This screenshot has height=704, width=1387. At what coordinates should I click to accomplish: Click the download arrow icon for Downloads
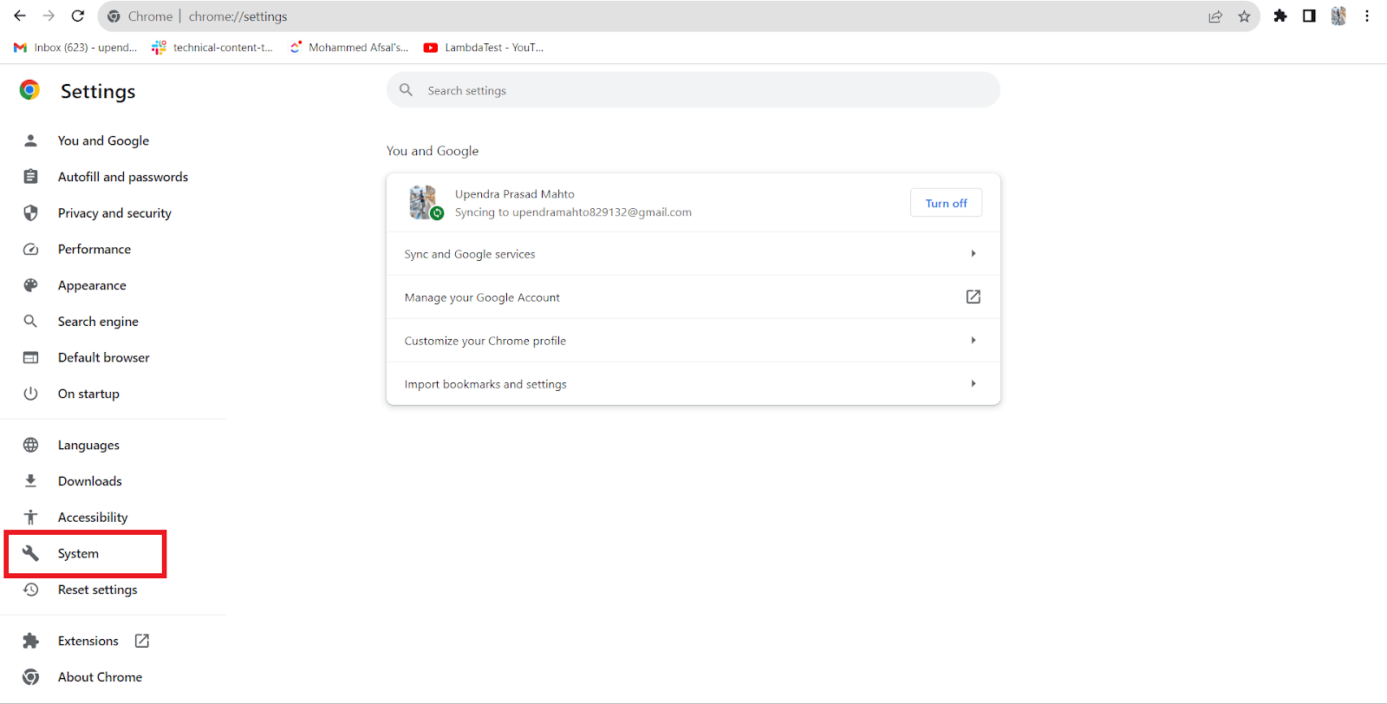30,481
